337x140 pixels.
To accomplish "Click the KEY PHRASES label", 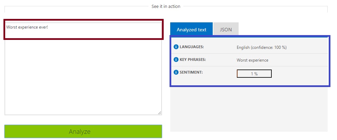I will [193, 60].
